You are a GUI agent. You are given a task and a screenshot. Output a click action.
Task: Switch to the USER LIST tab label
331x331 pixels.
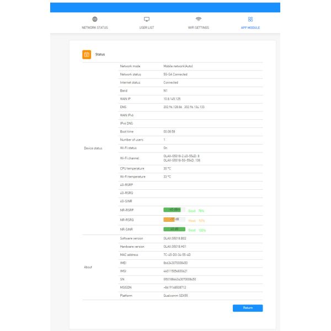click(x=147, y=28)
